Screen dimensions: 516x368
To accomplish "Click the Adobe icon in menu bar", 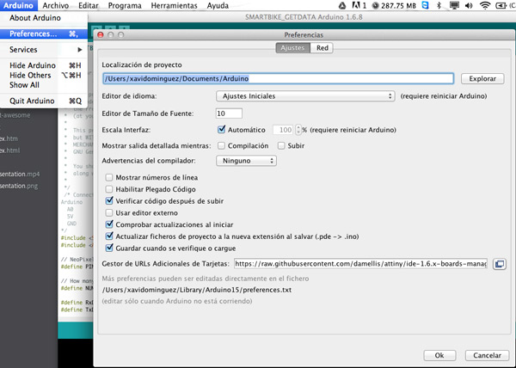I will (x=359, y=5).
